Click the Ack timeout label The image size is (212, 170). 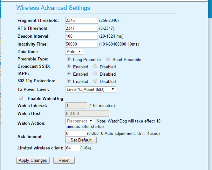pos(30,136)
